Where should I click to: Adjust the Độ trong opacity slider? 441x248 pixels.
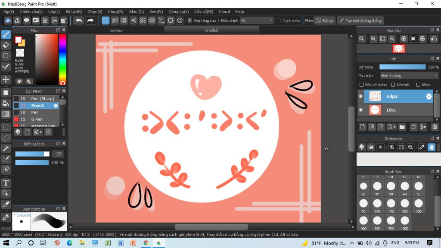click(x=402, y=67)
